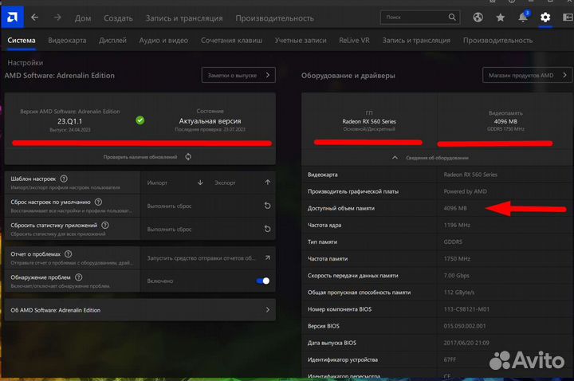Show help for Сбросить статистику приложений
The image size is (574, 381).
coord(105,225)
